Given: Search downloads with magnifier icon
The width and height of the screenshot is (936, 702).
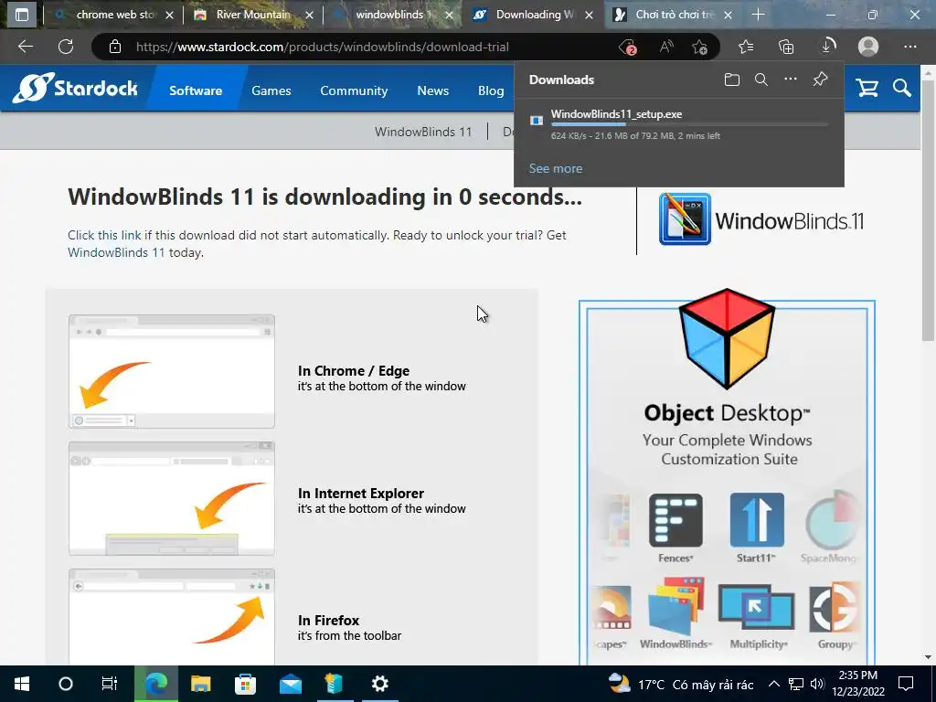Looking at the screenshot, I should click(x=761, y=80).
